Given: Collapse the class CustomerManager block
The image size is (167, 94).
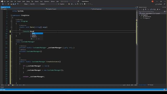Looking at the screenshot, I should point(11,42).
